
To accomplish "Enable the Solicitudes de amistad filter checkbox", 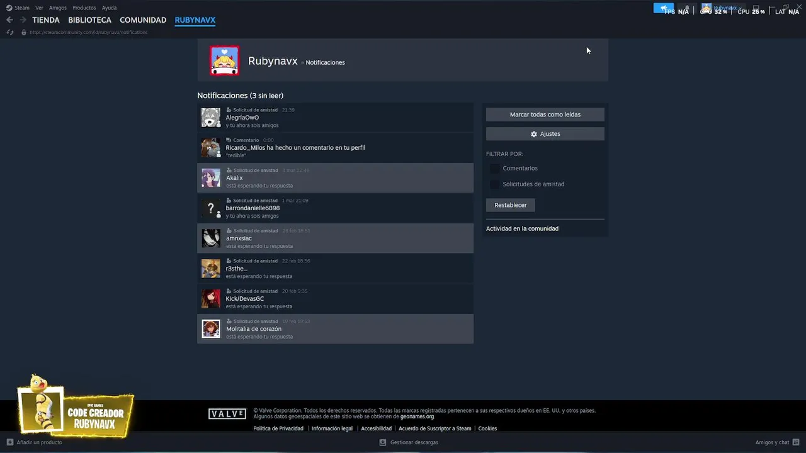I will pyautogui.click(x=495, y=184).
